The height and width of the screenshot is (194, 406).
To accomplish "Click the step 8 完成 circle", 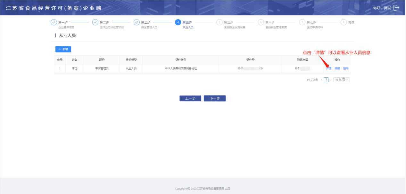I will click(x=344, y=22).
